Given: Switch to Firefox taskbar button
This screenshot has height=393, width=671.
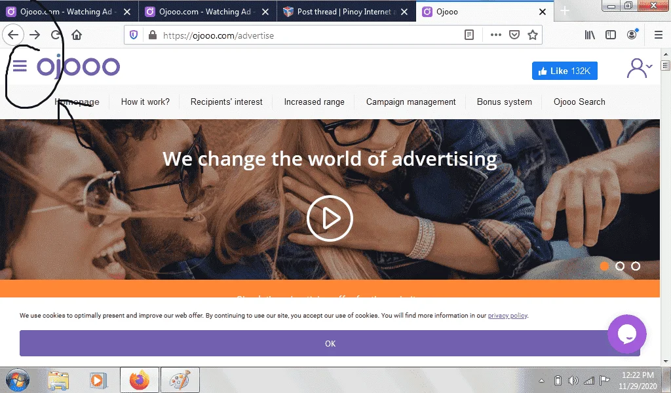Looking at the screenshot, I should tap(140, 380).
